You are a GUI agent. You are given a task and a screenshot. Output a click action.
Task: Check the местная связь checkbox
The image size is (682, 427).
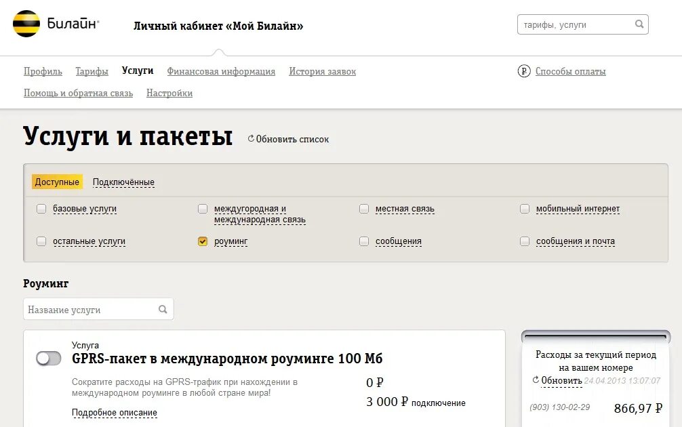coord(364,209)
